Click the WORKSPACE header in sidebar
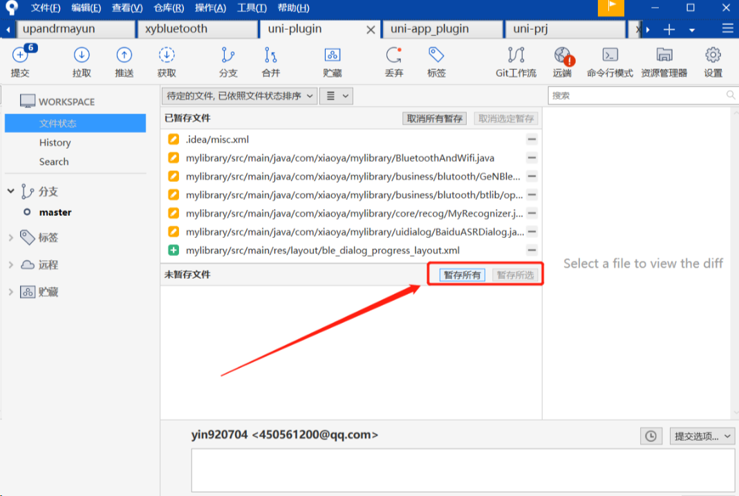739x496 pixels. 57,102
